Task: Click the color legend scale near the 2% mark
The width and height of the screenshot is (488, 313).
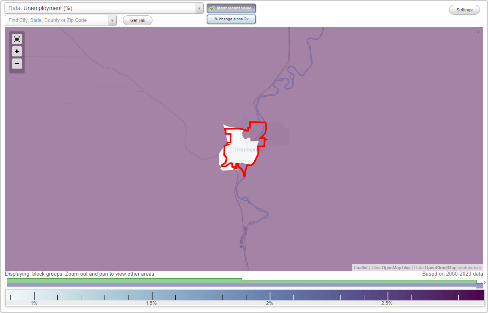Action: (269, 295)
